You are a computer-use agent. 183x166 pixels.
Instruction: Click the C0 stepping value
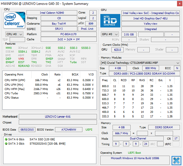[59, 18]
